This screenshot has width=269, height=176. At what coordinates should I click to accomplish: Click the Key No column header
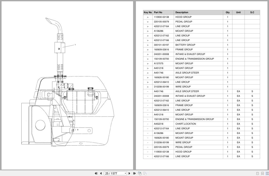pos(148,12)
